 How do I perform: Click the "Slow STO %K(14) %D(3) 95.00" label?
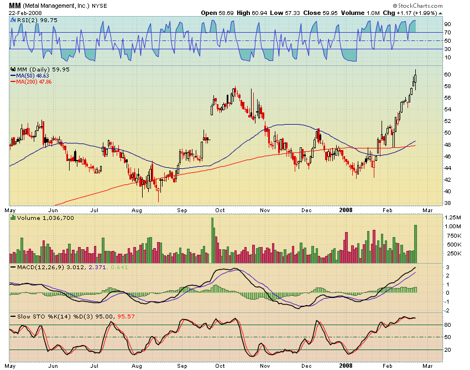point(65,316)
